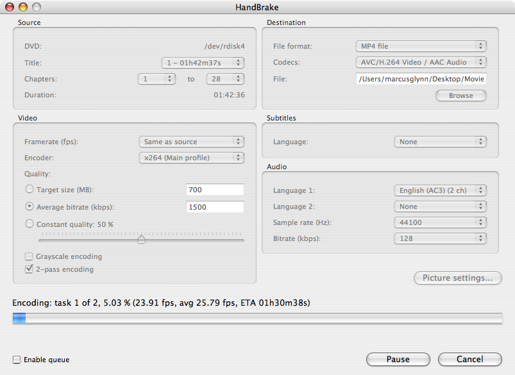Image resolution: width=515 pixels, height=375 pixels.
Task: Open the Audio Language 1 dropdown
Action: tap(440, 190)
